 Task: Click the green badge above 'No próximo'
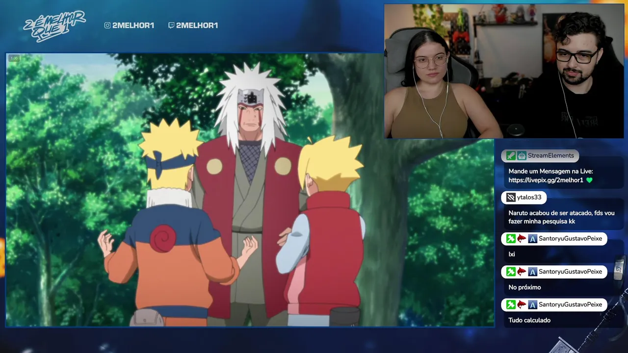(511, 272)
